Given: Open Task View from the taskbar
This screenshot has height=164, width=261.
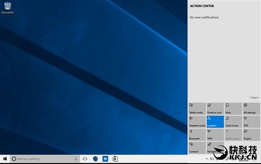Looking at the screenshot, I should pos(85,159).
